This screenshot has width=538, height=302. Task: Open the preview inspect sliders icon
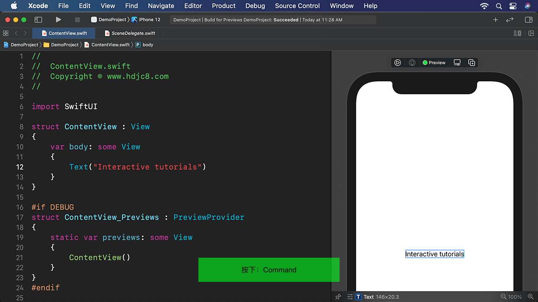[x=350, y=297]
